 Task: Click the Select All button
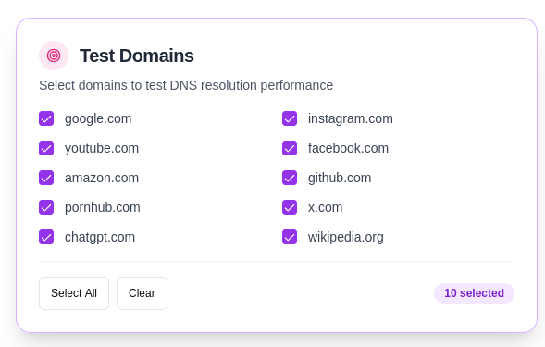[x=74, y=293]
